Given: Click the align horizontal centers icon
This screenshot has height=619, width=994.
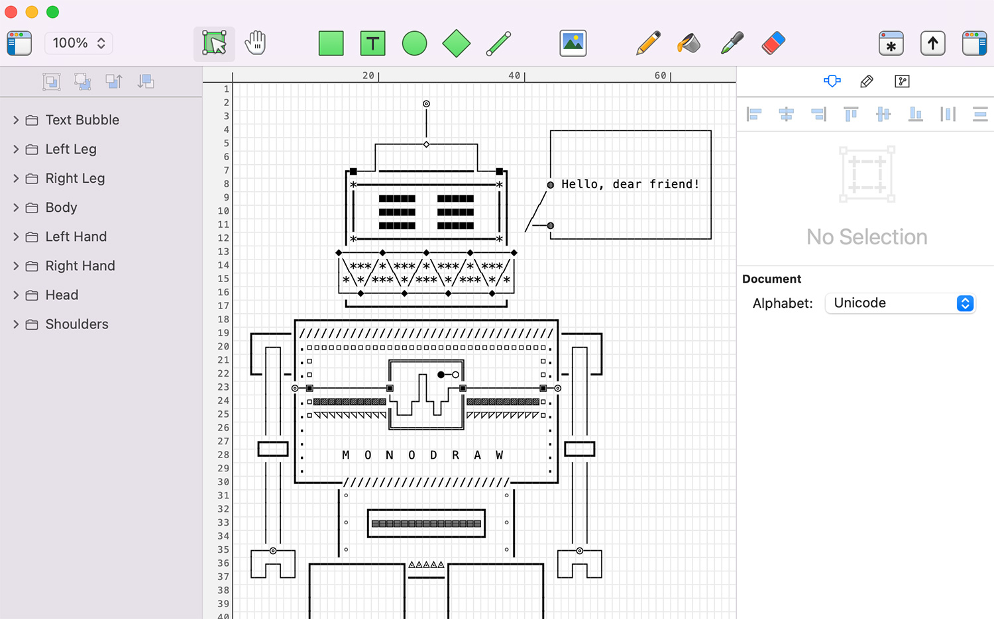Looking at the screenshot, I should (787, 114).
